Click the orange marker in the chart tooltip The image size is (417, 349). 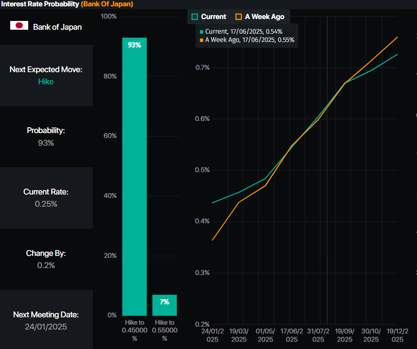(201, 40)
